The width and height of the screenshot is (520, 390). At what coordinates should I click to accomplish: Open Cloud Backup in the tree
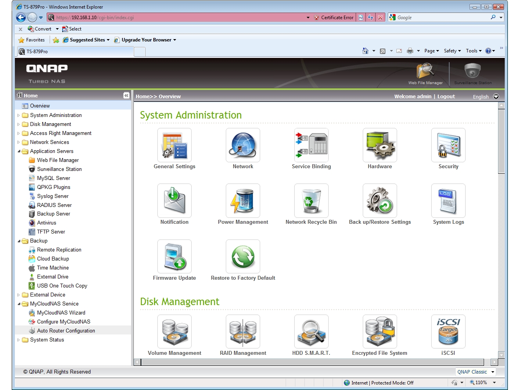click(53, 259)
